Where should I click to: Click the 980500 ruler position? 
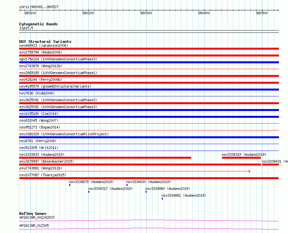(x=262, y=13)
